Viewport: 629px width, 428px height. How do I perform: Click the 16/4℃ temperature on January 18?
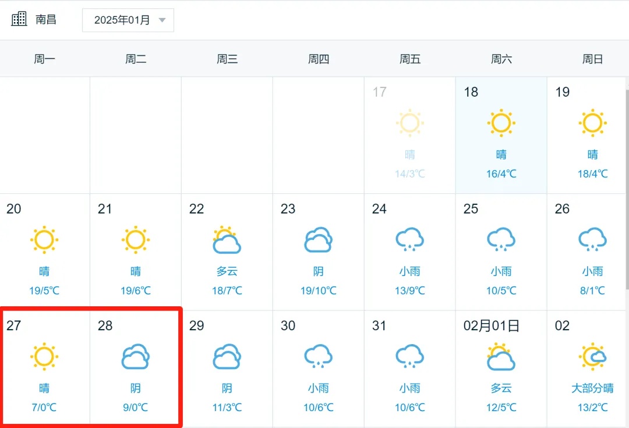pyautogui.click(x=501, y=173)
